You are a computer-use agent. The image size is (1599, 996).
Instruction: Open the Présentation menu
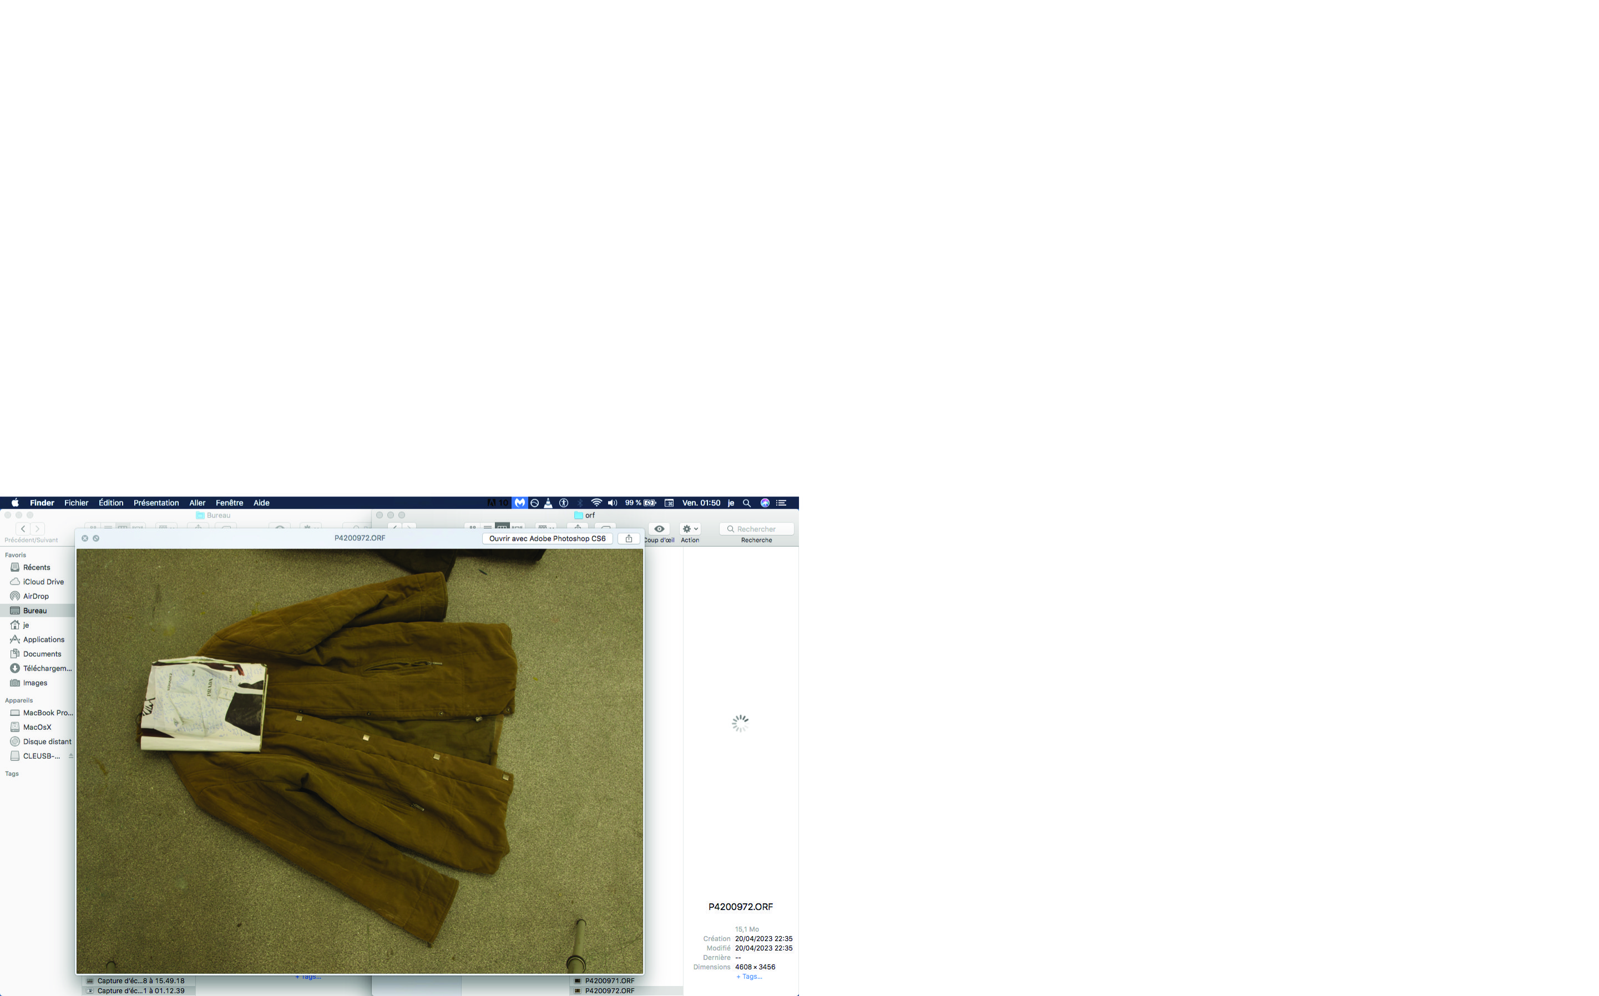[156, 502]
